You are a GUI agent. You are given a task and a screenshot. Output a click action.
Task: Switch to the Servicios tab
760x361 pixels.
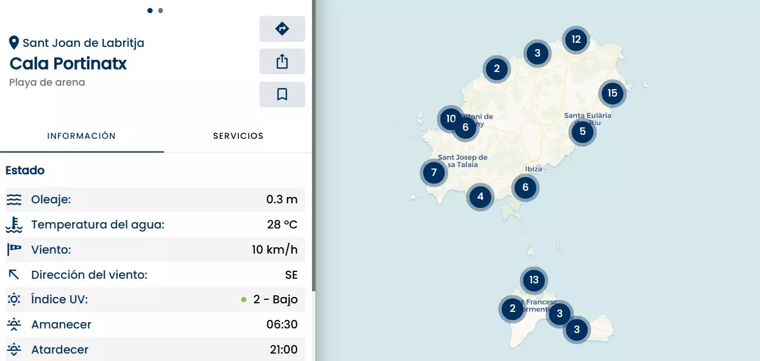238,136
